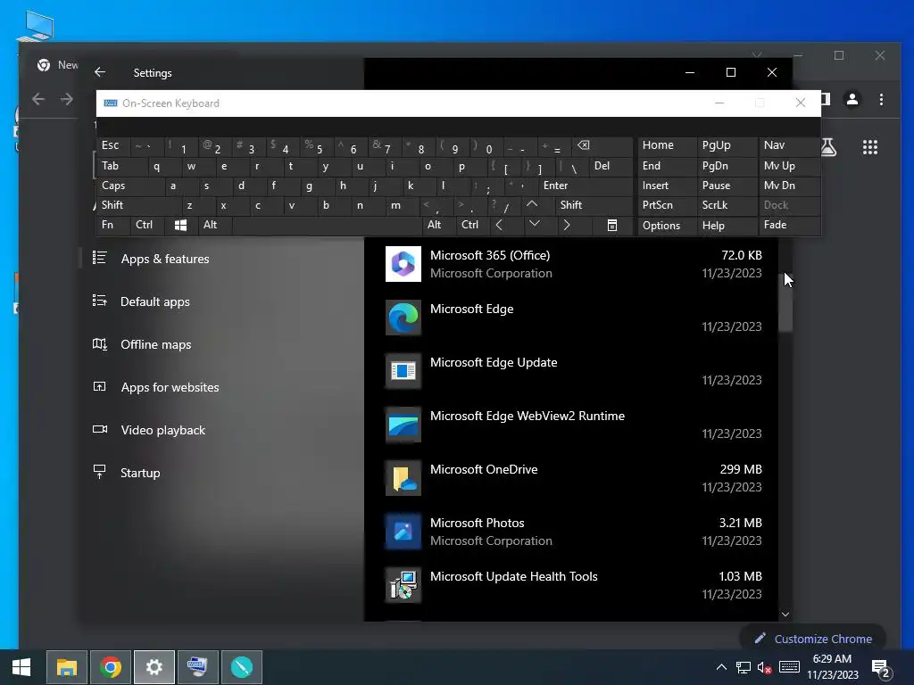Open Google apps grid in Chrome
The height and width of the screenshot is (685, 914).
tap(869, 147)
